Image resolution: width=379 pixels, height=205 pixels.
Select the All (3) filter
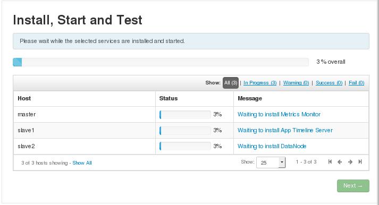click(231, 83)
